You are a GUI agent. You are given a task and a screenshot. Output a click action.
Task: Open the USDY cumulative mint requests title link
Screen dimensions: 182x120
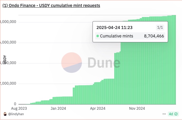coord(51,5)
